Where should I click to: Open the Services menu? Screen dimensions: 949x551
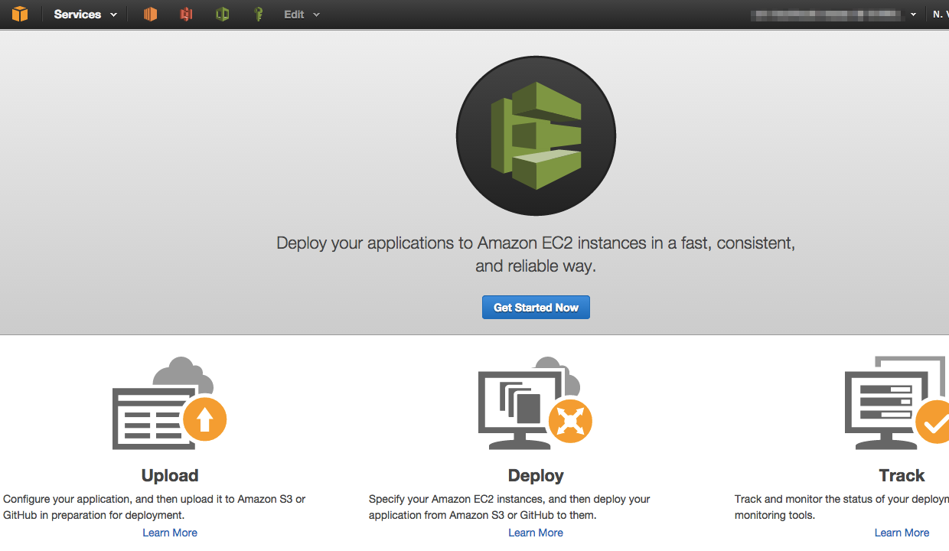click(77, 14)
